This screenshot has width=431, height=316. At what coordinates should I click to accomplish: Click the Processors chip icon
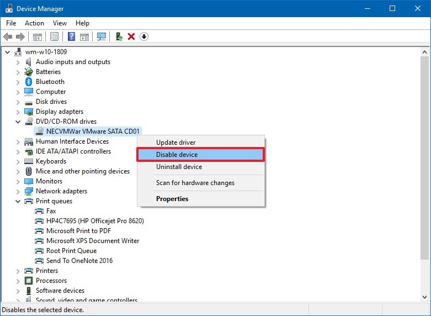(29, 281)
